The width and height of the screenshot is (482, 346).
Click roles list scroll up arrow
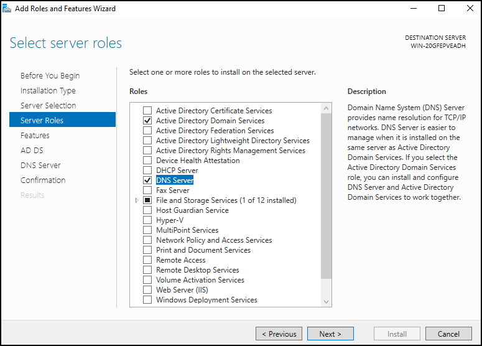click(x=326, y=108)
